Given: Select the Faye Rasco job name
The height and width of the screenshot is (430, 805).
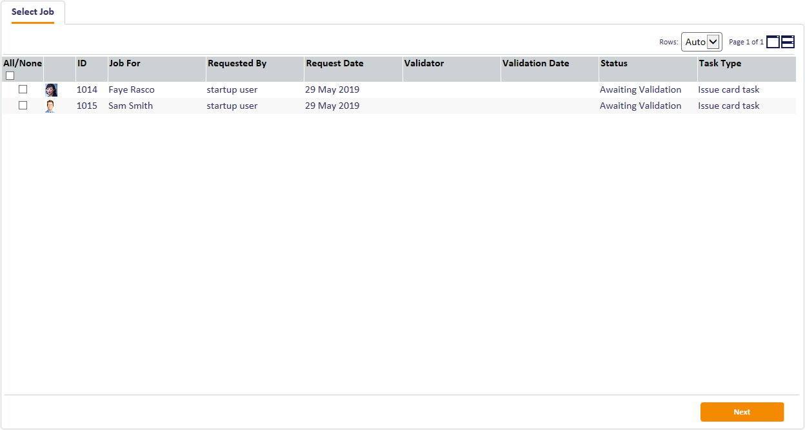Looking at the screenshot, I should tap(132, 90).
